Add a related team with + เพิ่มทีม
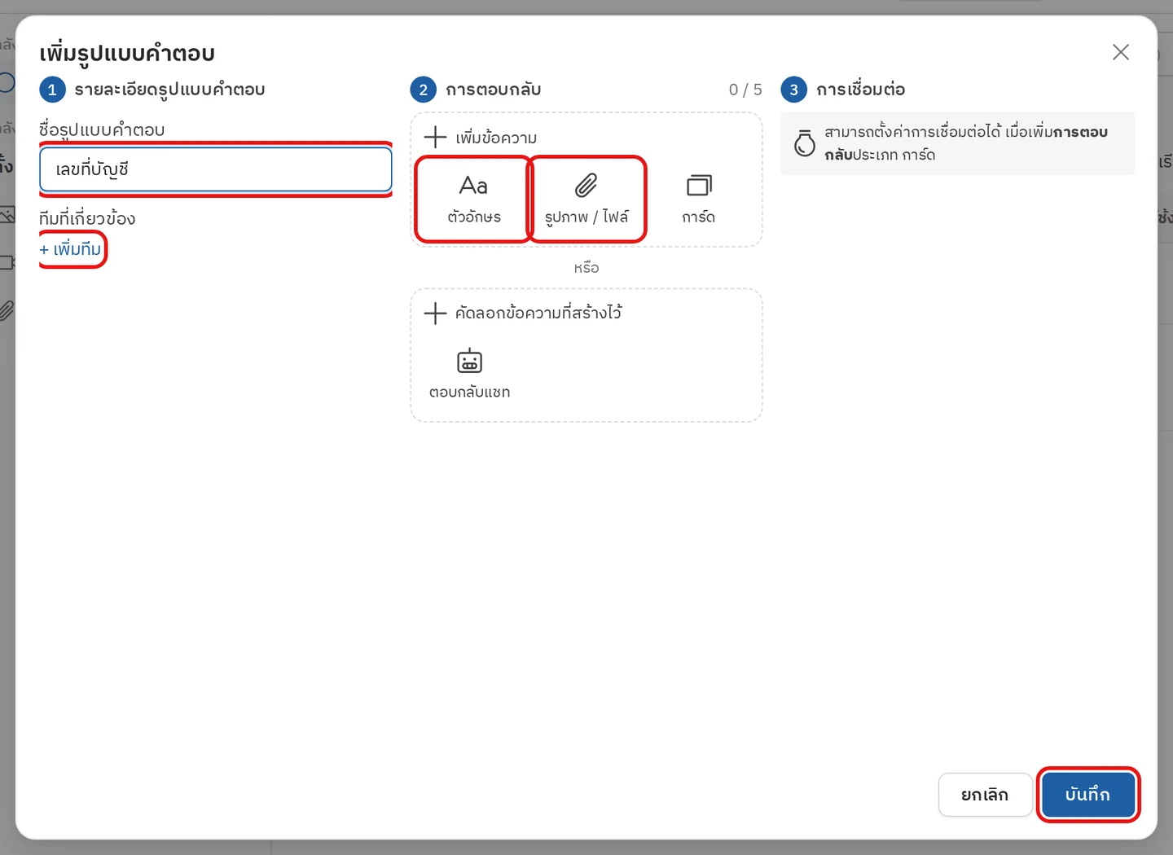 click(x=71, y=249)
